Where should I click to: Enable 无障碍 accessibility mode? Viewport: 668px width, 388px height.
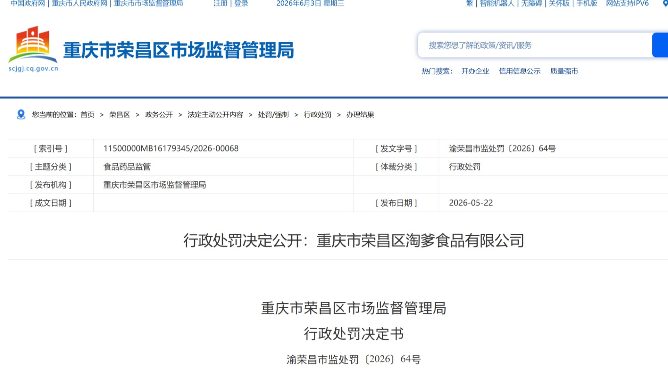click(x=531, y=3)
